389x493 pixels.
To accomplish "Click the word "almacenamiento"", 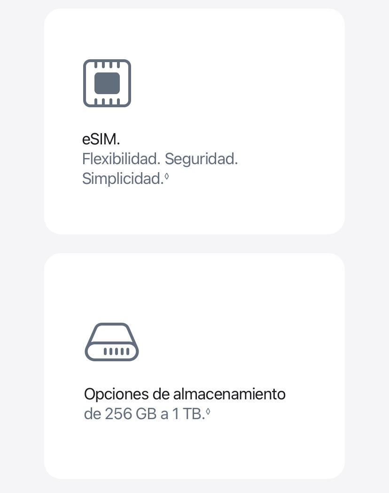I will click(229, 394).
